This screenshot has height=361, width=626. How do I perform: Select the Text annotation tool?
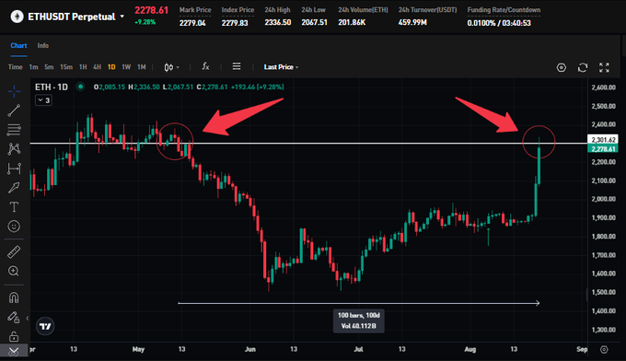point(14,207)
